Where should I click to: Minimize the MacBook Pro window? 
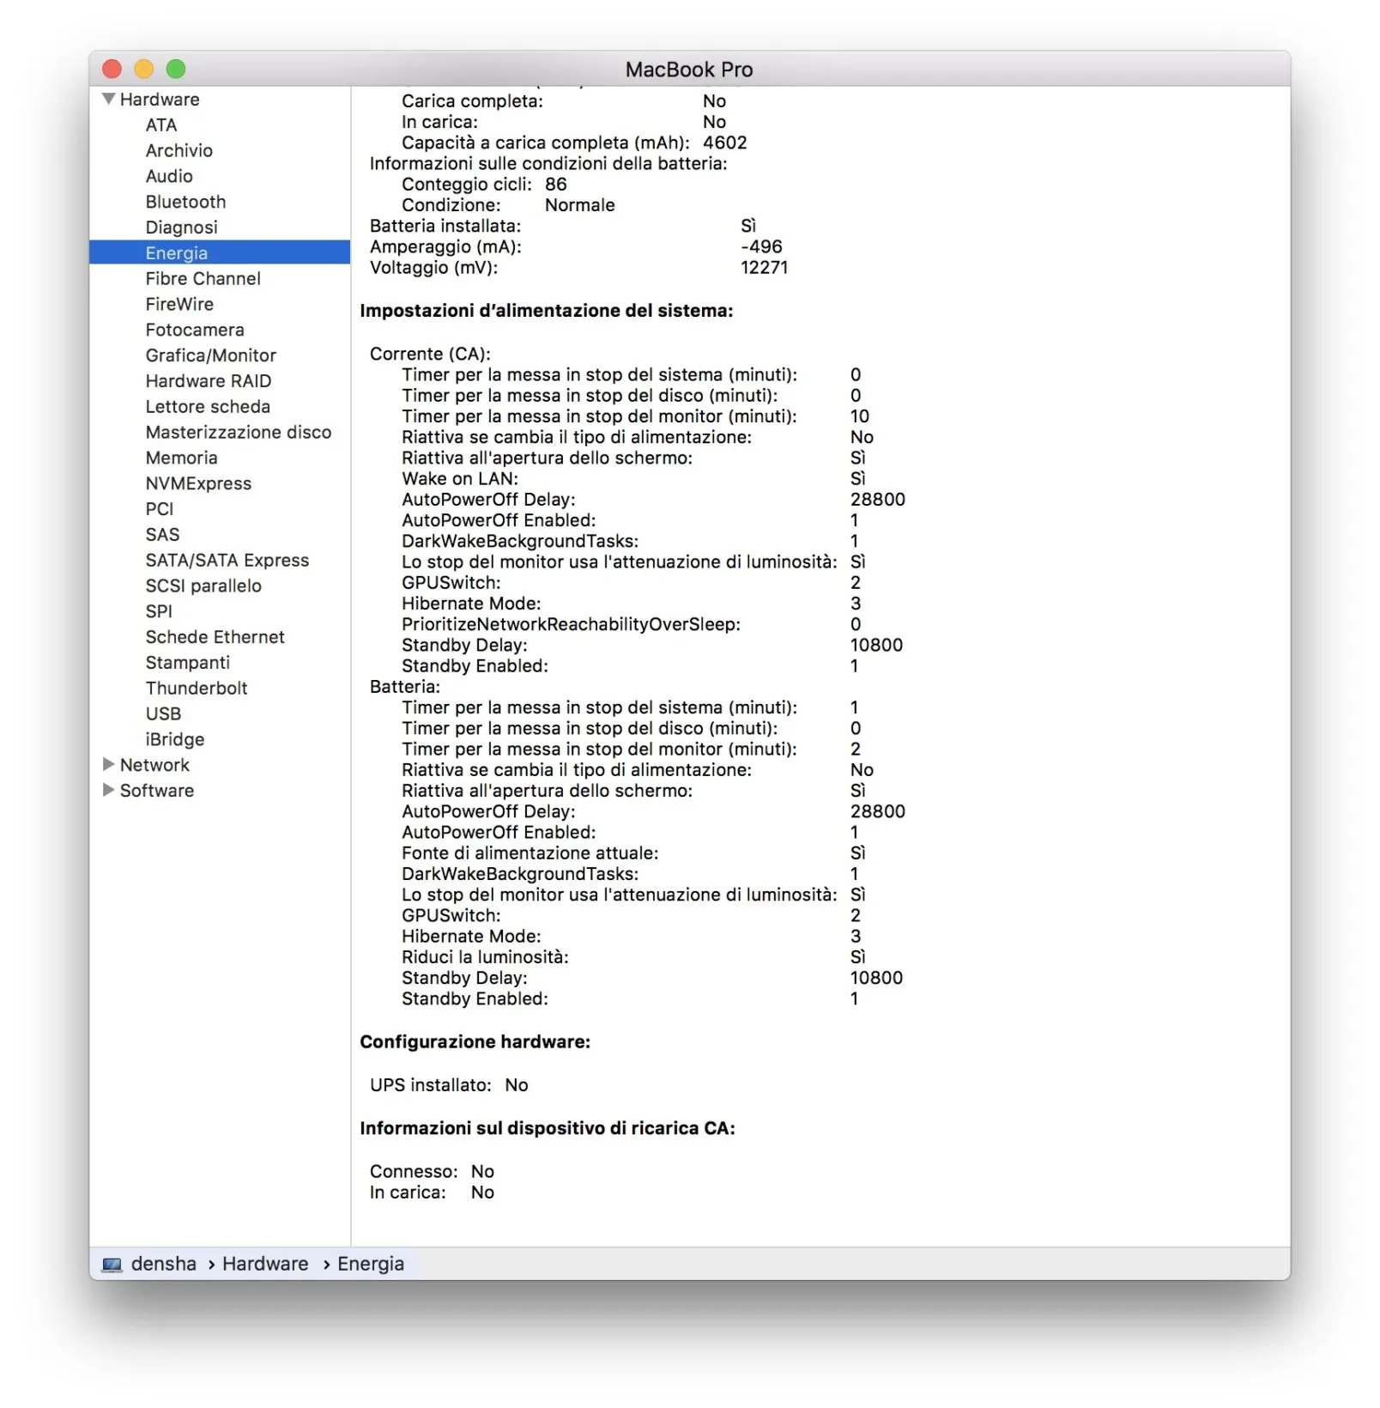click(x=143, y=69)
